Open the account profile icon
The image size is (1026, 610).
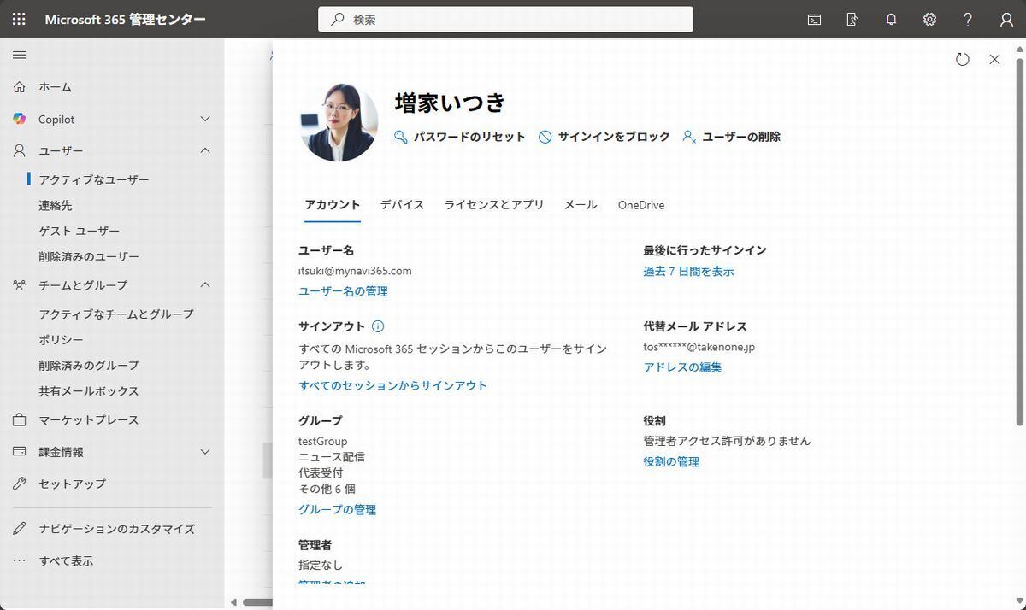pyautogui.click(x=1006, y=19)
